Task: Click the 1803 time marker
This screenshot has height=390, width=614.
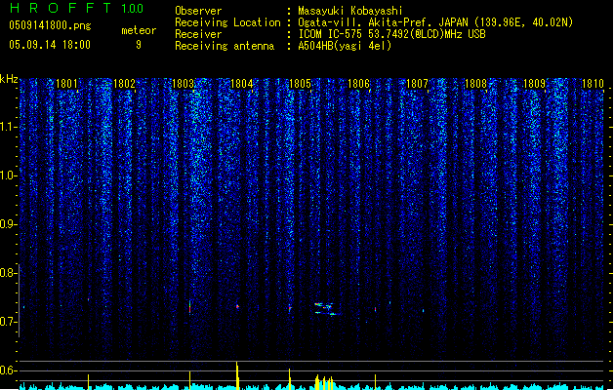Action: coord(183,83)
